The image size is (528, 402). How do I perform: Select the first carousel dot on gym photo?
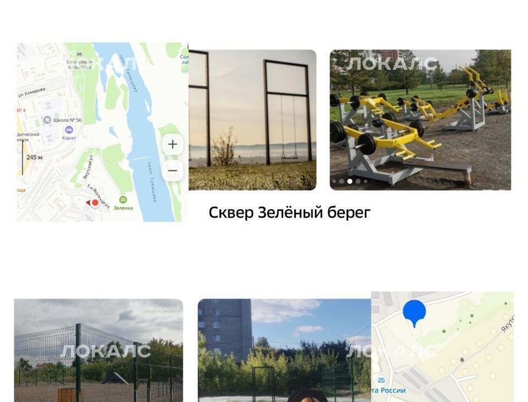click(334, 181)
